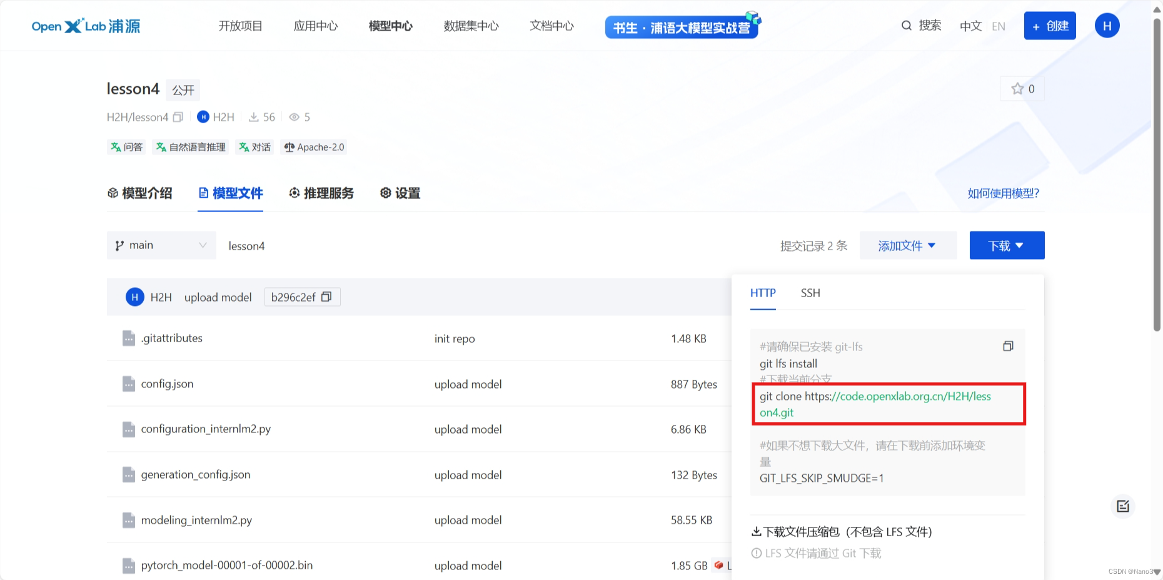Click the download count icon
The height and width of the screenshot is (580, 1163).
pos(254,117)
